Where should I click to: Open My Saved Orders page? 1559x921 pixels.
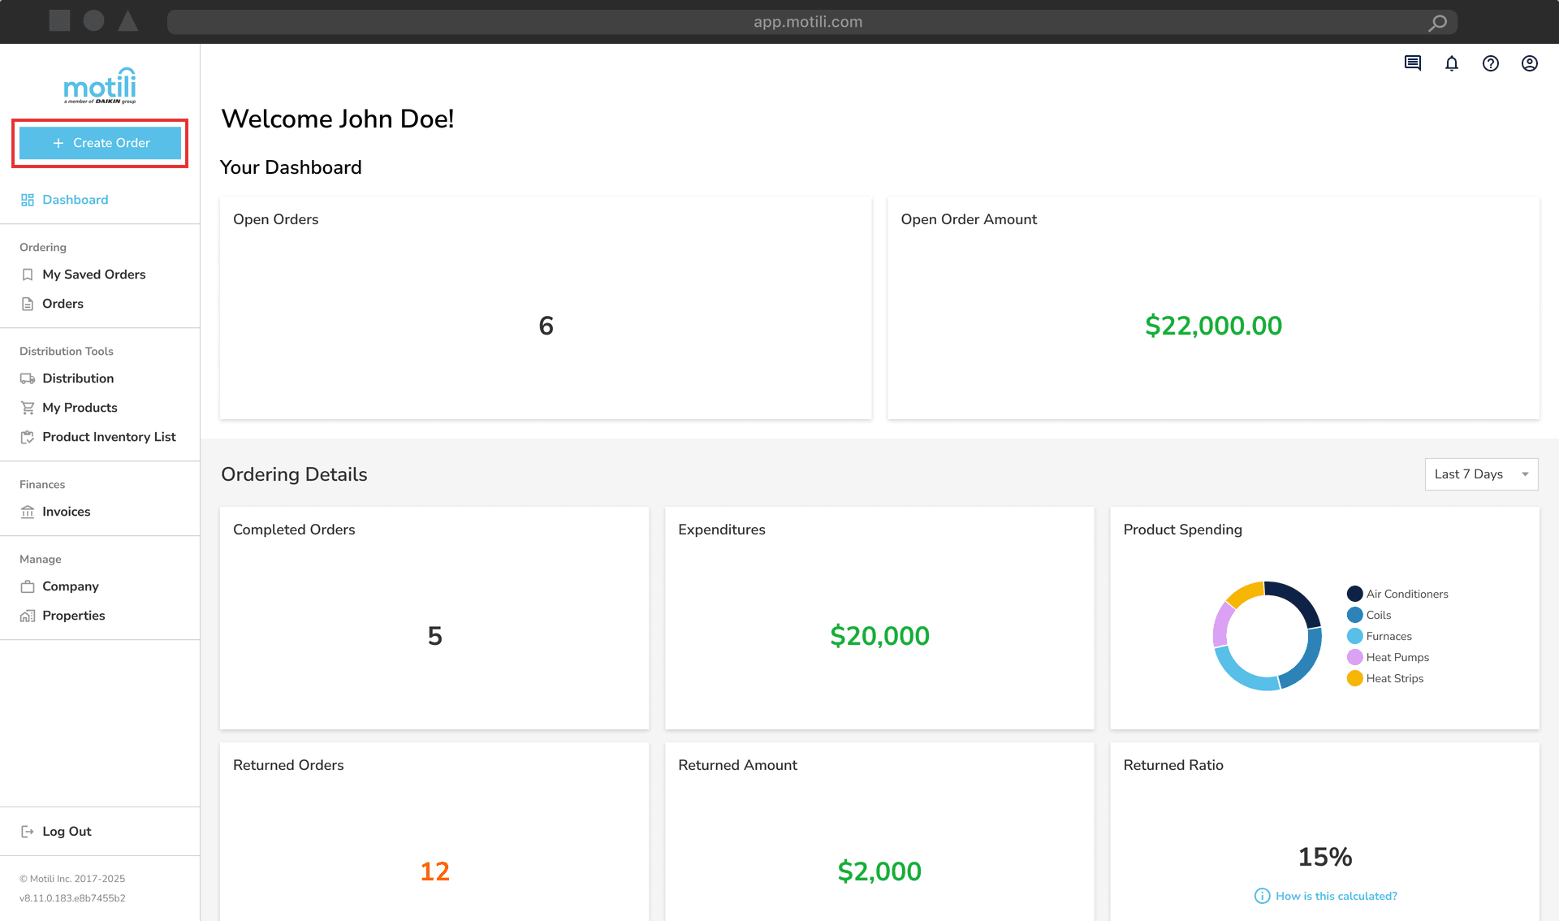[x=94, y=275]
